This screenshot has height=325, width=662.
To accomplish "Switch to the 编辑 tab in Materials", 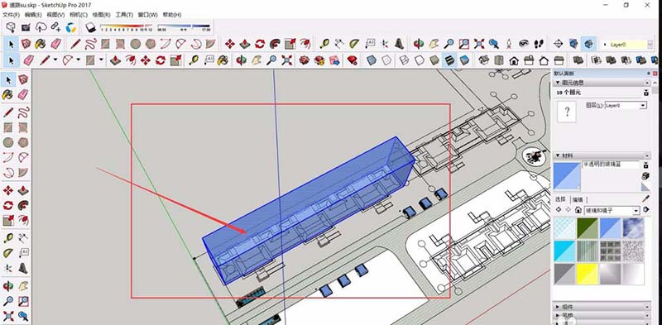I will (577, 199).
